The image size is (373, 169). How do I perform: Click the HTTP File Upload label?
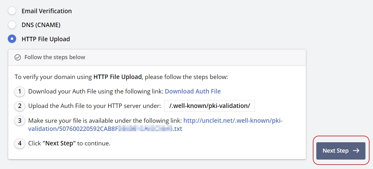(46, 39)
